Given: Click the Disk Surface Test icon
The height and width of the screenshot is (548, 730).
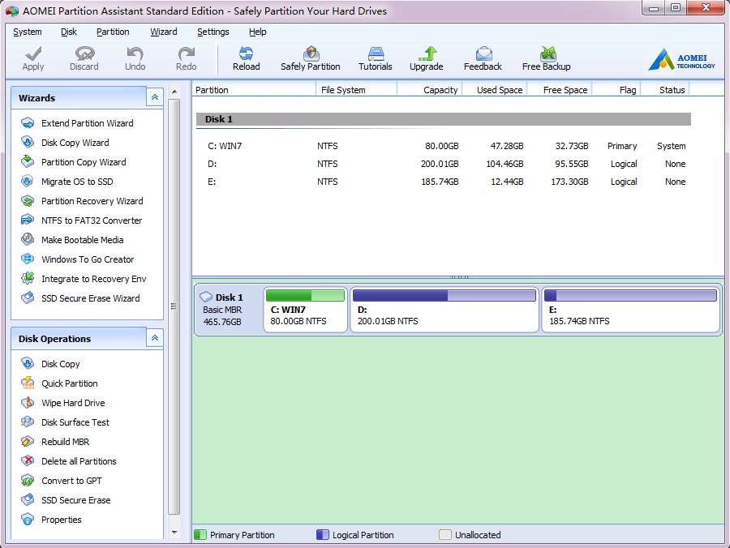Looking at the screenshot, I should (28, 422).
